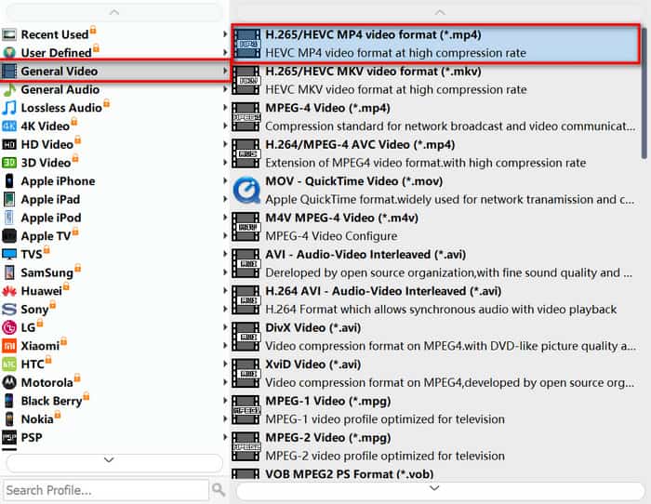Screen dimensions: 651x504
Task: Choose H.265/HEVC MP4 video format
Action: point(436,44)
